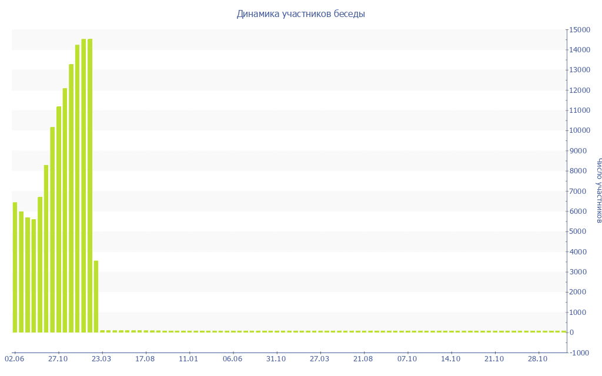602x376 pixels.
Task: Select the 28.10 date on the axis
Action: click(538, 358)
